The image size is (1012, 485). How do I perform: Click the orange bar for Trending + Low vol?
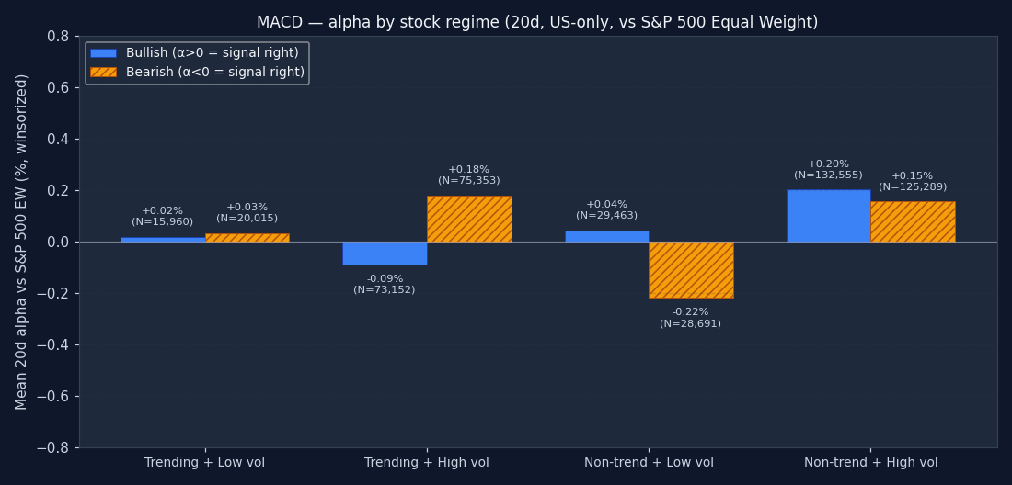coord(247,237)
